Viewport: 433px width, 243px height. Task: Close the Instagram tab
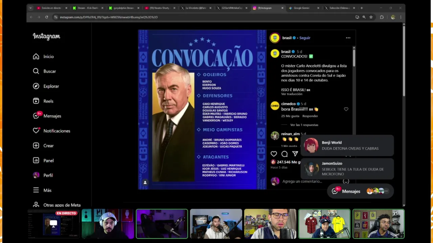click(282, 8)
